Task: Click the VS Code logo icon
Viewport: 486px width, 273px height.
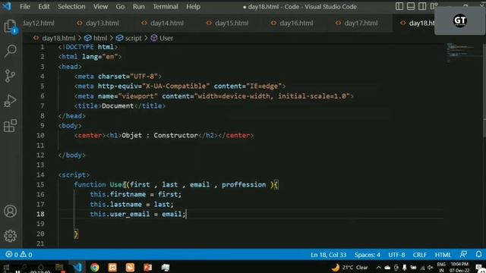Action: click(x=7, y=6)
